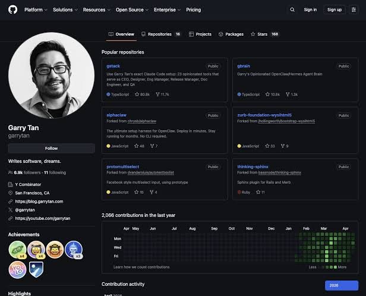Viewport: 366px width, 296px height.
Task: Open the thinking-sphinx fork source link
Action: point(279,172)
